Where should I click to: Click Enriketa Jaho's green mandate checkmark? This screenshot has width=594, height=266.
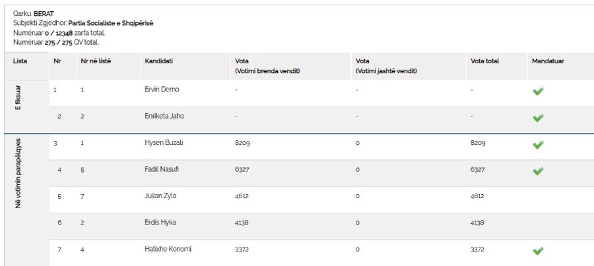pos(538,118)
